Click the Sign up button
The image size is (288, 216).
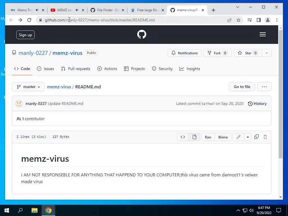click(x=25, y=35)
